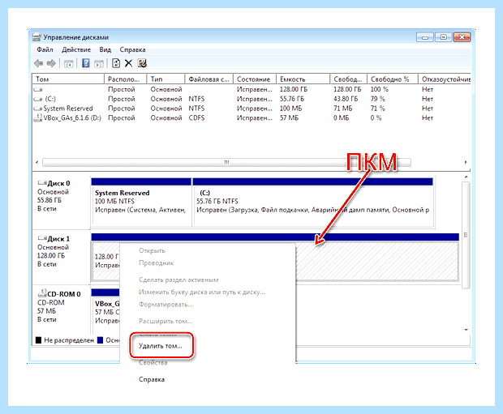The width and height of the screenshot is (503, 414).
Task: Choose Проводник in the context menu
Action: (157, 263)
